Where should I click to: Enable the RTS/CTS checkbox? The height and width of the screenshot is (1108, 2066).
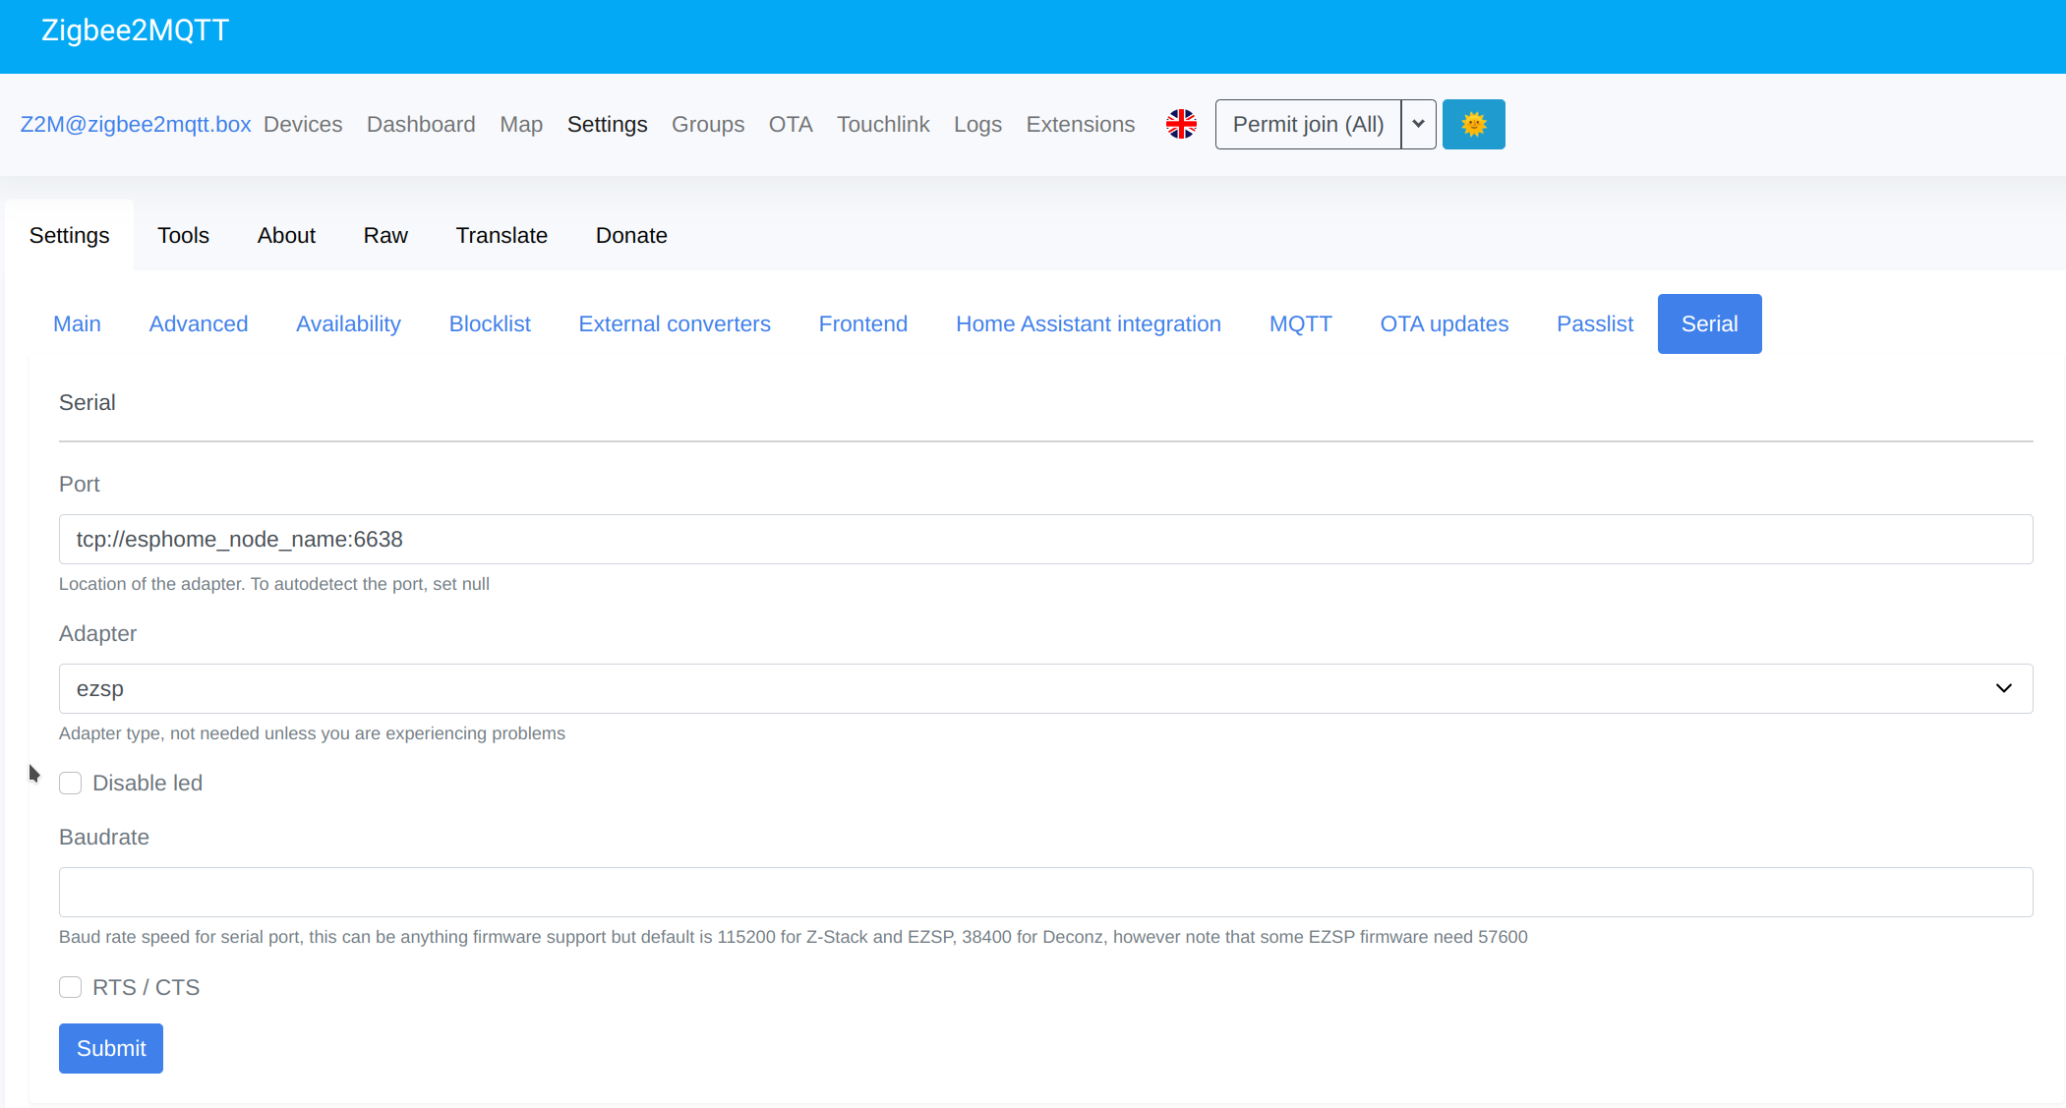pyautogui.click(x=70, y=986)
